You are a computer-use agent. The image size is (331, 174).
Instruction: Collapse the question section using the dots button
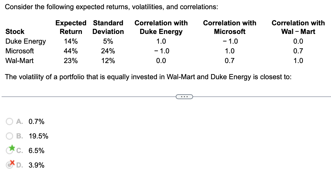(x=184, y=96)
